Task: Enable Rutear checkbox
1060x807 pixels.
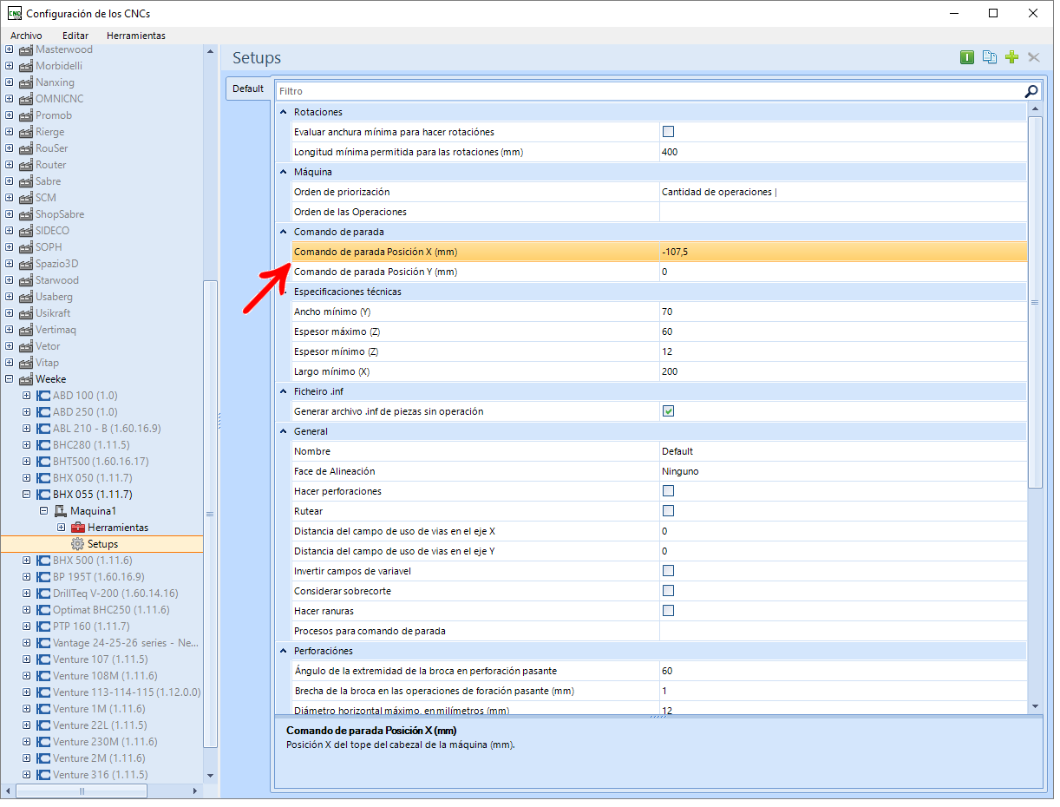Action: tap(668, 511)
